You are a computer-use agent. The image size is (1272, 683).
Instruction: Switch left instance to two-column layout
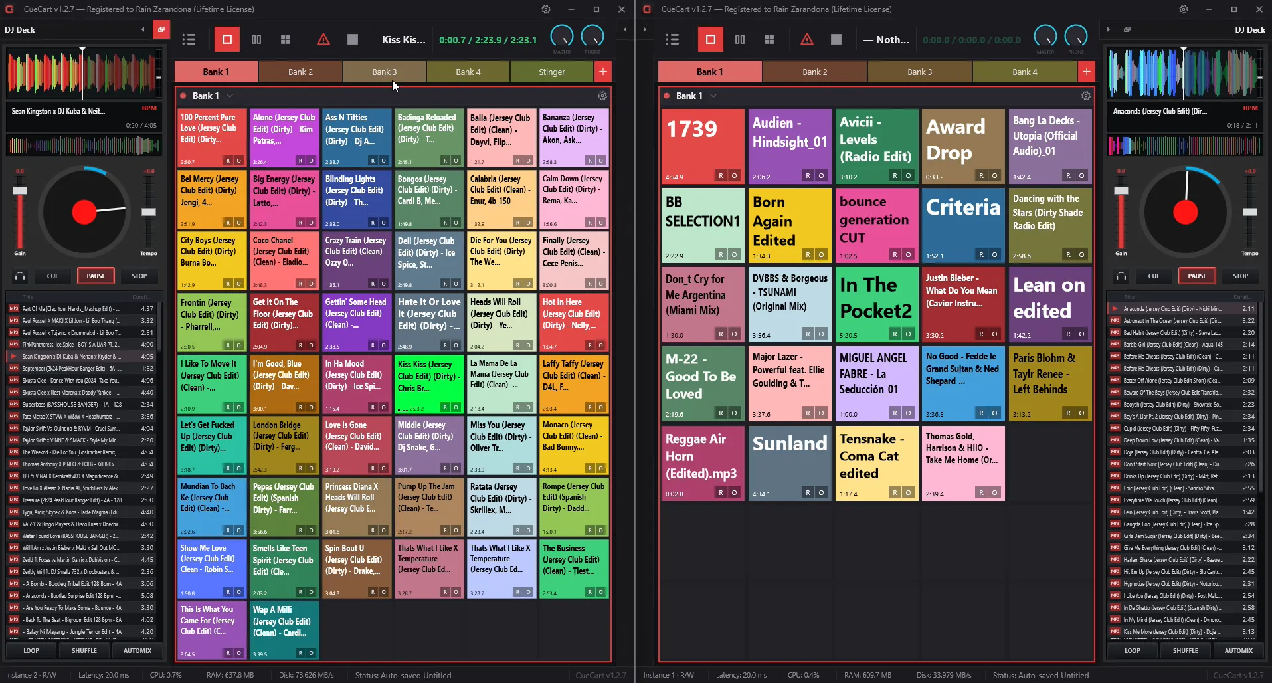(256, 39)
